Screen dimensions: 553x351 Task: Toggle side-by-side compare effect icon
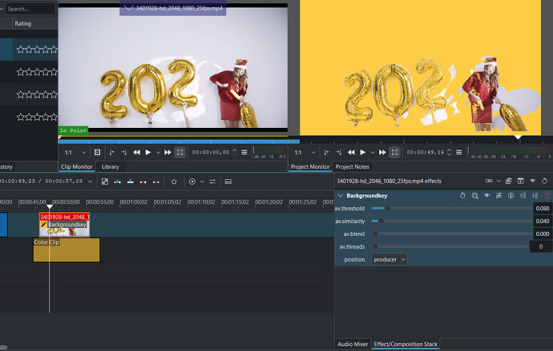point(520,181)
